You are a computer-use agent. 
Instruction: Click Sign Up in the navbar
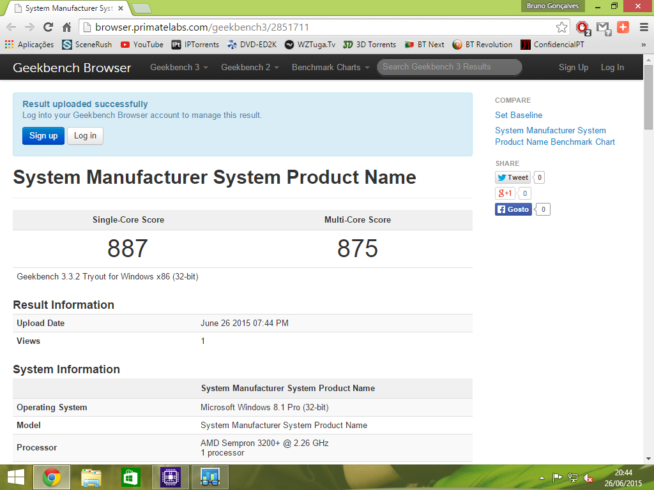coord(573,67)
